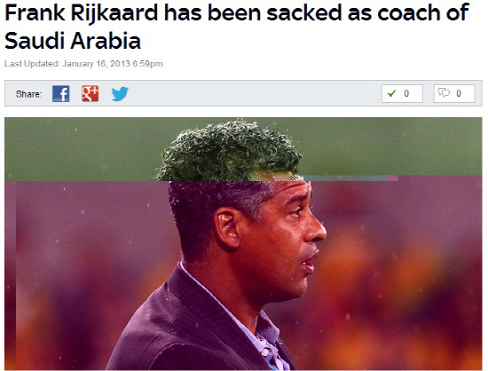The image size is (488, 371).
Task: Click the 'Last Updated' label
Action: [32, 64]
